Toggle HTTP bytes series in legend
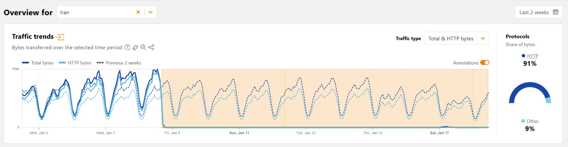Image resolution: width=568 pixels, height=147 pixels. (75, 63)
